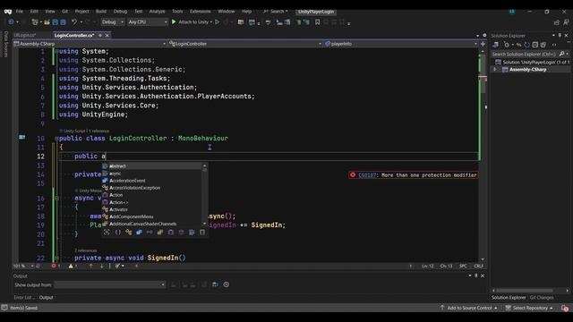Collapse the LoginController class outline at line 10
This screenshot has height=322, width=573.
56,139
